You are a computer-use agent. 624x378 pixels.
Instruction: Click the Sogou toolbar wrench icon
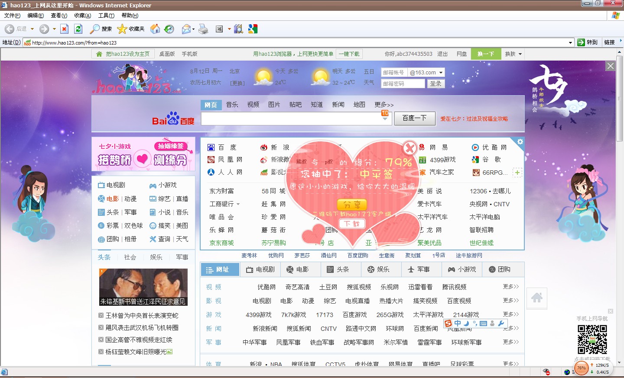pos(501,324)
